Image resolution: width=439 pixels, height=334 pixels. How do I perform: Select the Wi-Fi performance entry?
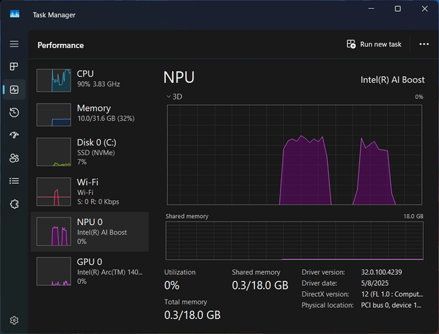pyautogui.click(x=90, y=192)
